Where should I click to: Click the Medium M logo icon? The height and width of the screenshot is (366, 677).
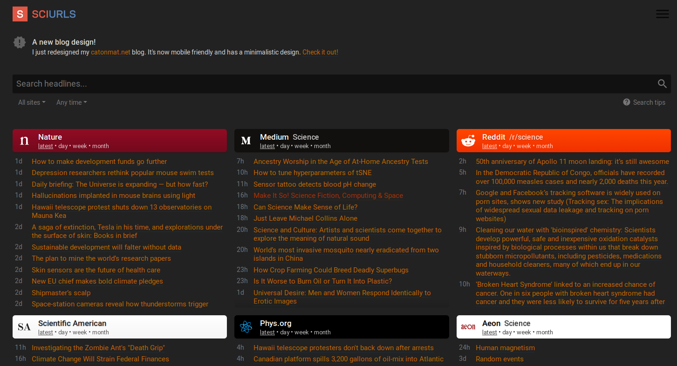tap(246, 141)
